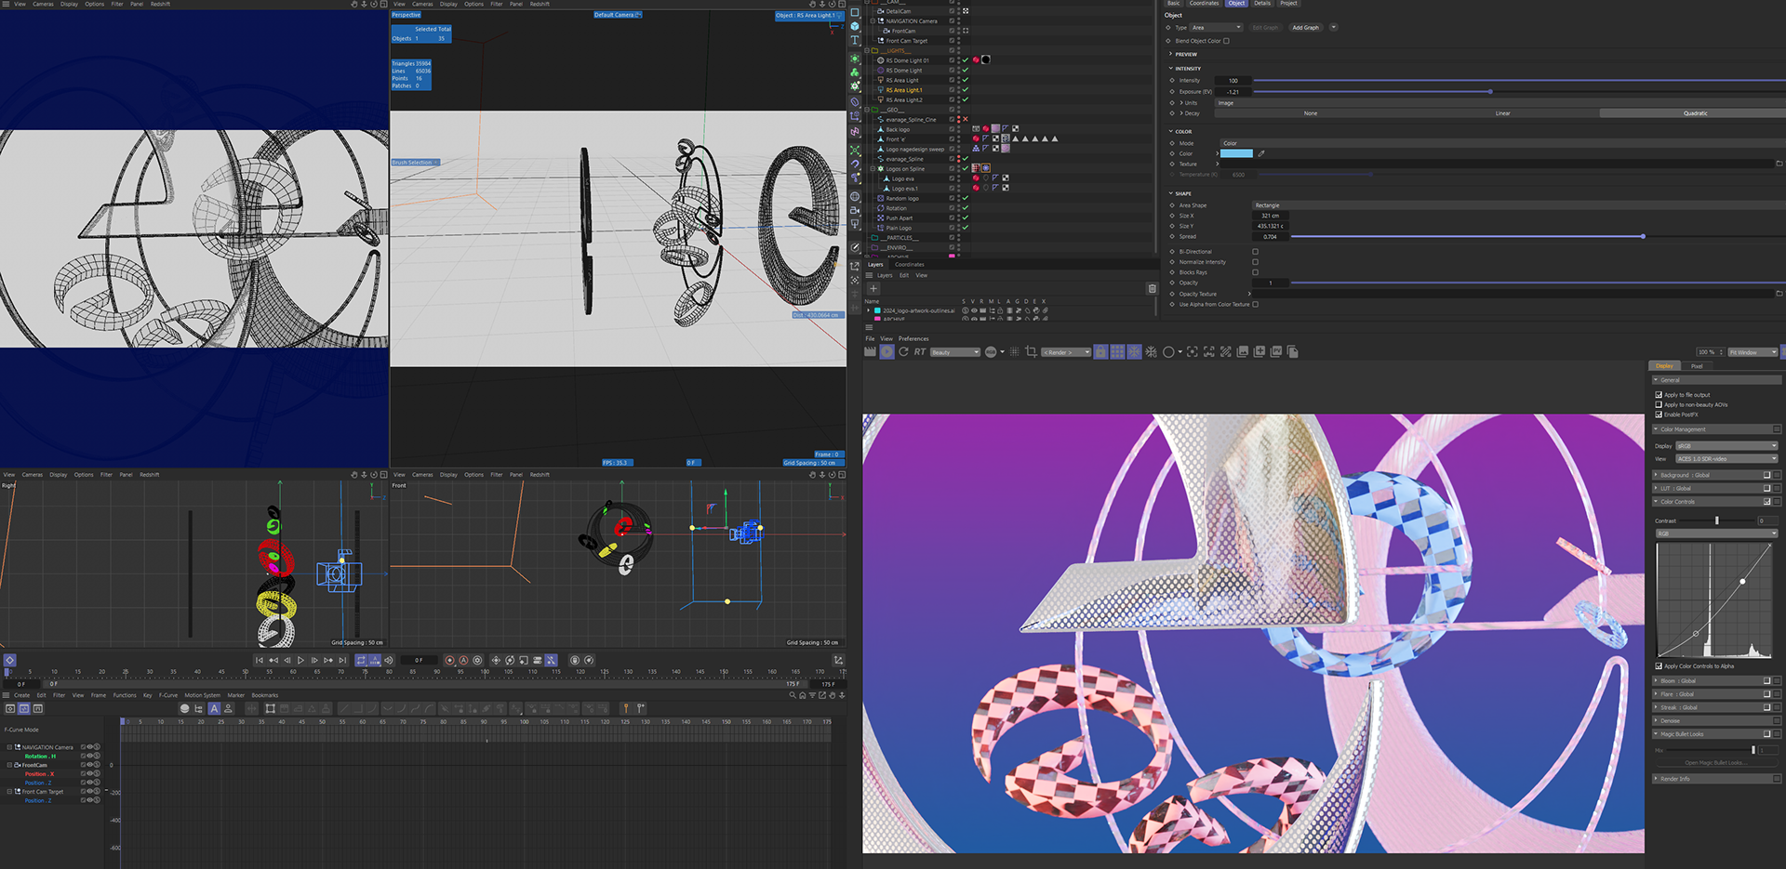Click the frame all icon in F-Curve toolbar
1786x869 pixels.
point(270,708)
